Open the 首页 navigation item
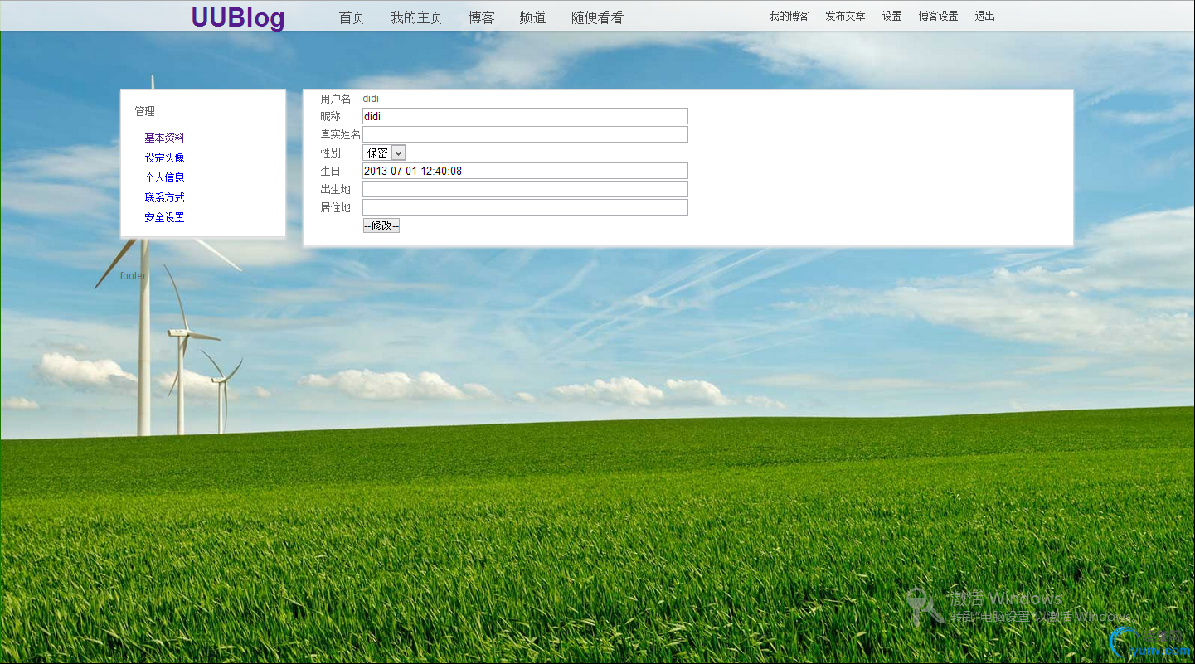Image resolution: width=1195 pixels, height=664 pixels. point(352,17)
